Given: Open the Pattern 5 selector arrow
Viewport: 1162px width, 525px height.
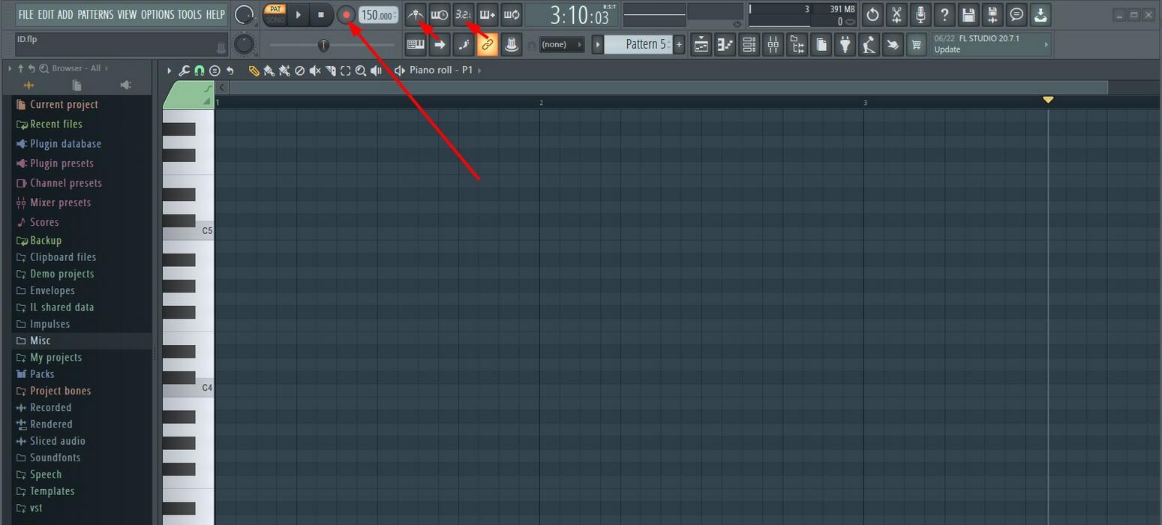Looking at the screenshot, I should (x=597, y=44).
